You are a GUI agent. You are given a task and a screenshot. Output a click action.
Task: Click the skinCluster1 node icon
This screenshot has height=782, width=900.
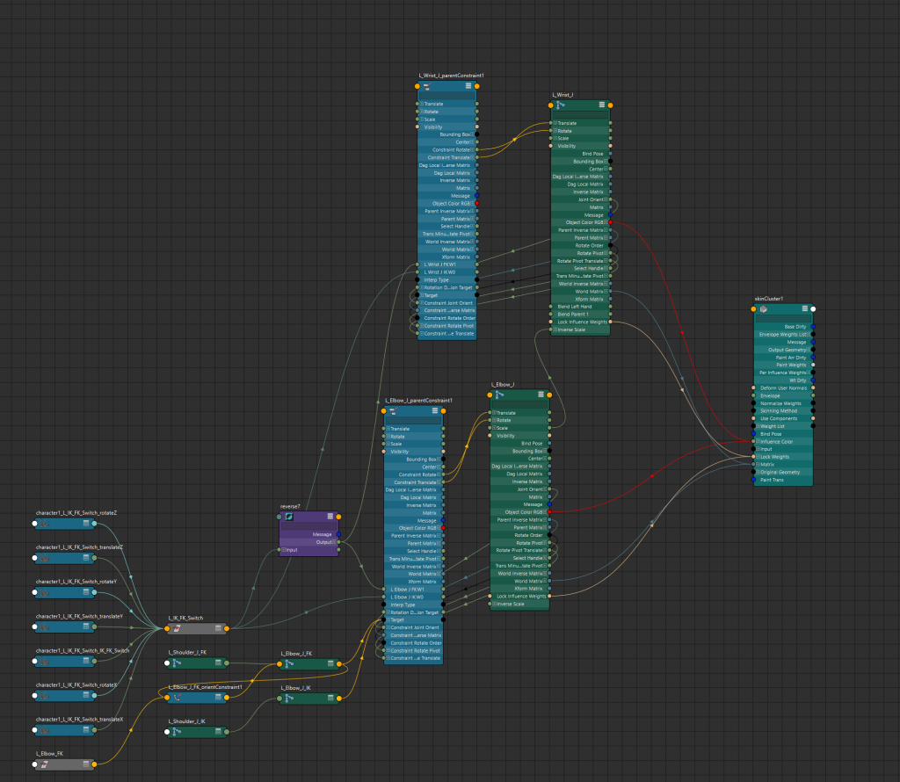(764, 309)
